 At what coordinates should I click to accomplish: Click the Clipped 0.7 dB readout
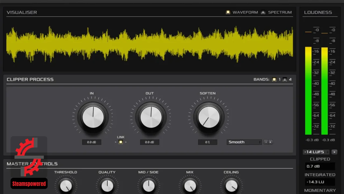point(320,166)
